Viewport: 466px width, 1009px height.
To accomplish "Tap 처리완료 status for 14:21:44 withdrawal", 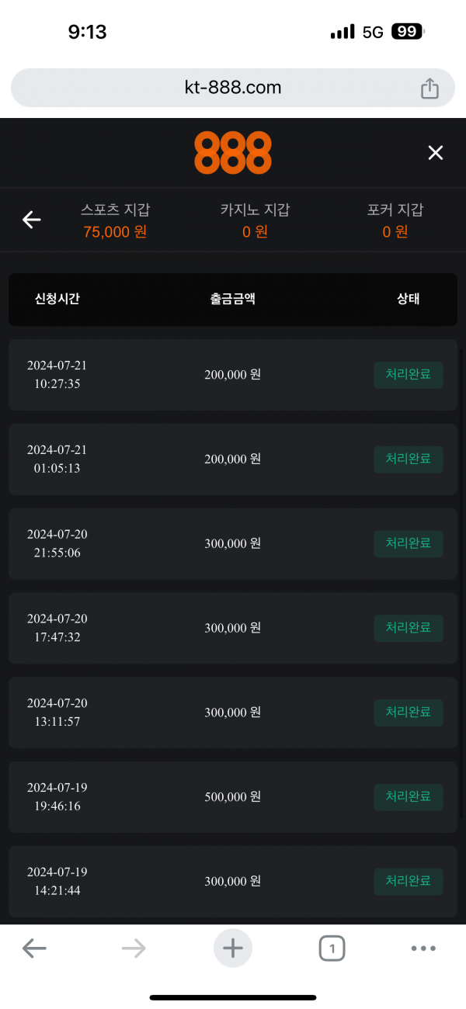I will (409, 882).
